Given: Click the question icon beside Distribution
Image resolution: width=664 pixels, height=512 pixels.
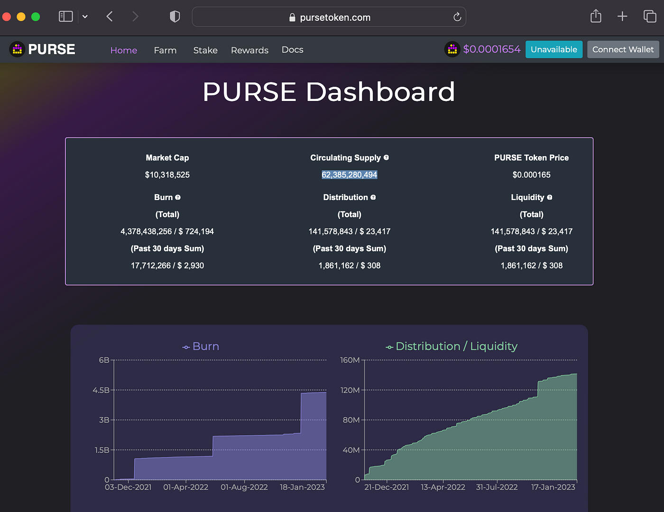Looking at the screenshot, I should coord(373,197).
